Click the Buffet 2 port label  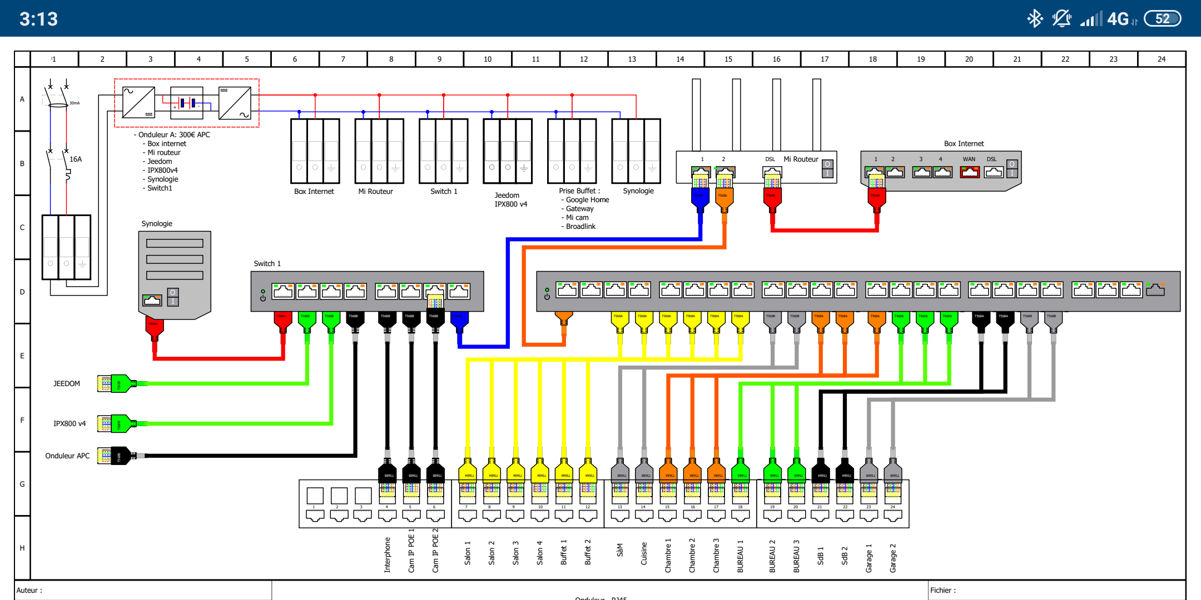tap(588, 552)
